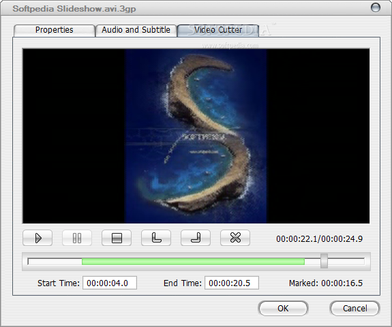Confirm the settings with OK
This screenshot has width=392, height=327.
click(283, 308)
